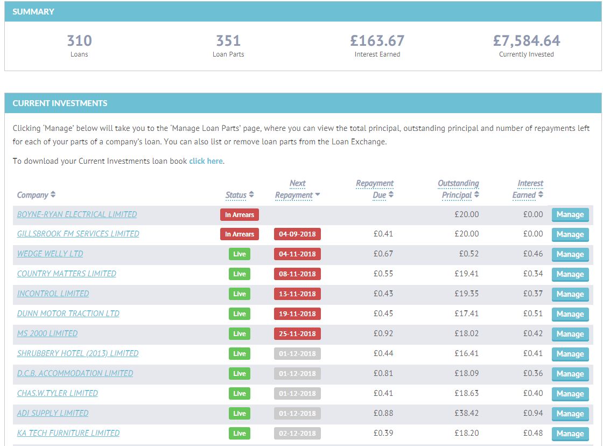Click the 25-11-2018 repayment date badge

point(297,333)
